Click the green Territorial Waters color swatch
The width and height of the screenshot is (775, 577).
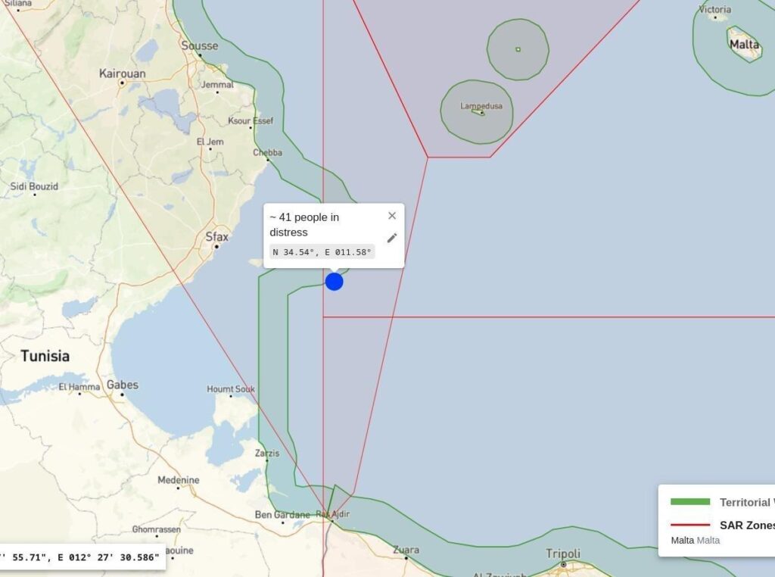pos(689,502)
